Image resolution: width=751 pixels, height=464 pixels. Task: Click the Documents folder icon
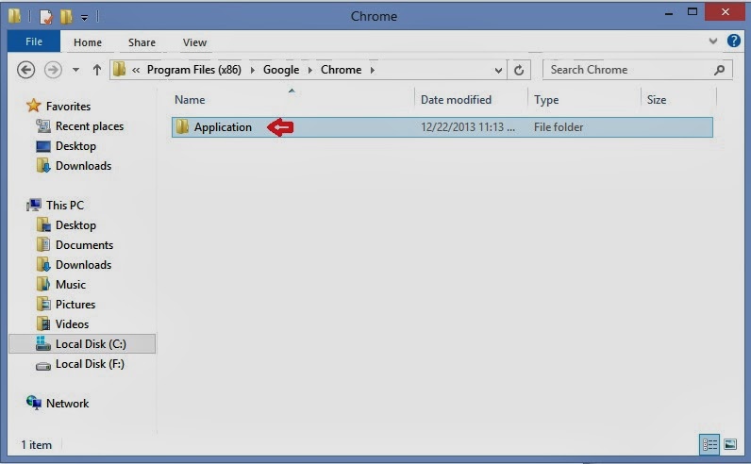(43, 244)
